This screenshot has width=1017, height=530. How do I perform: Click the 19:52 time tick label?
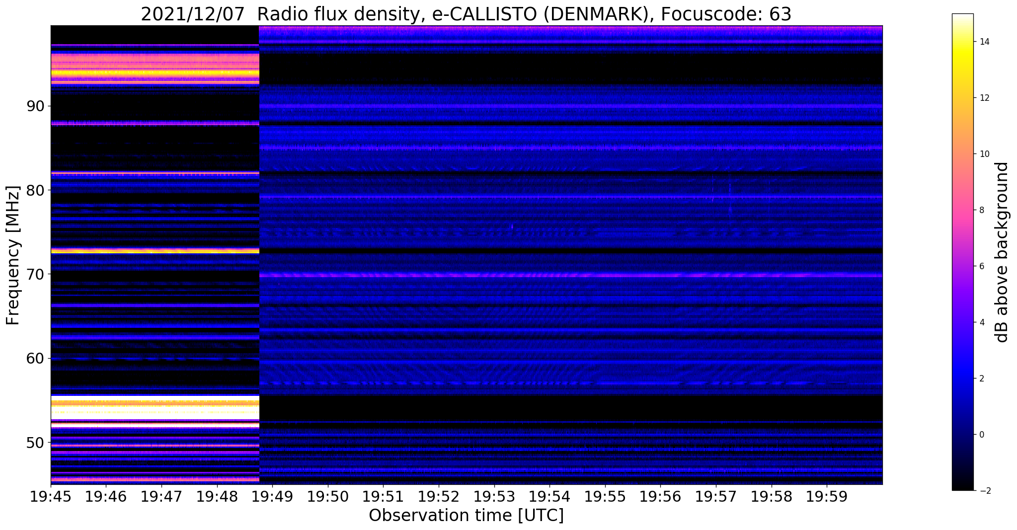tap(439, 496)
